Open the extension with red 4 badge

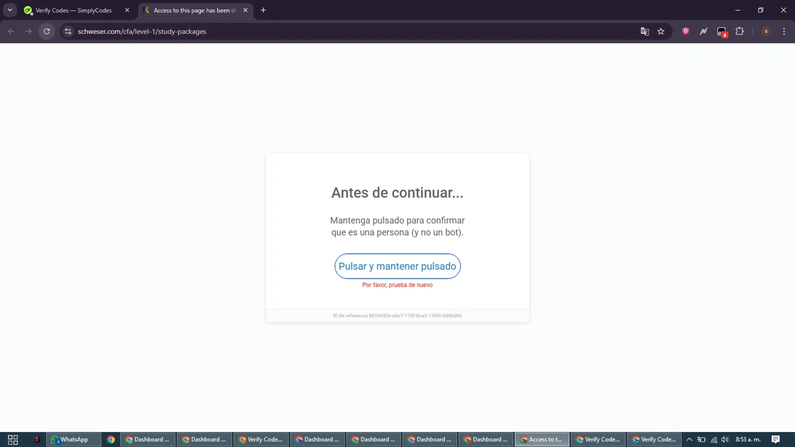click(722, 32)
